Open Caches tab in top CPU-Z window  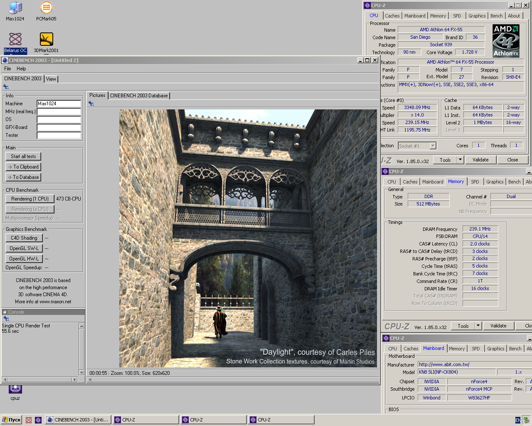pos(392,16)
